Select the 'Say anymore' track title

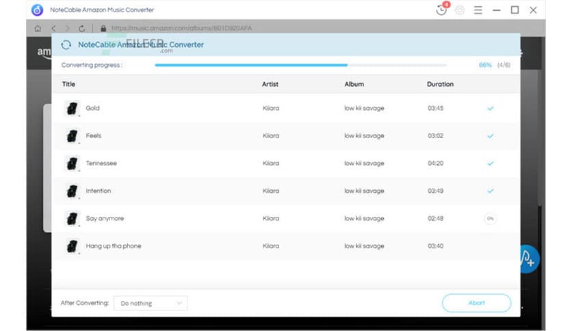click(105, 218)
